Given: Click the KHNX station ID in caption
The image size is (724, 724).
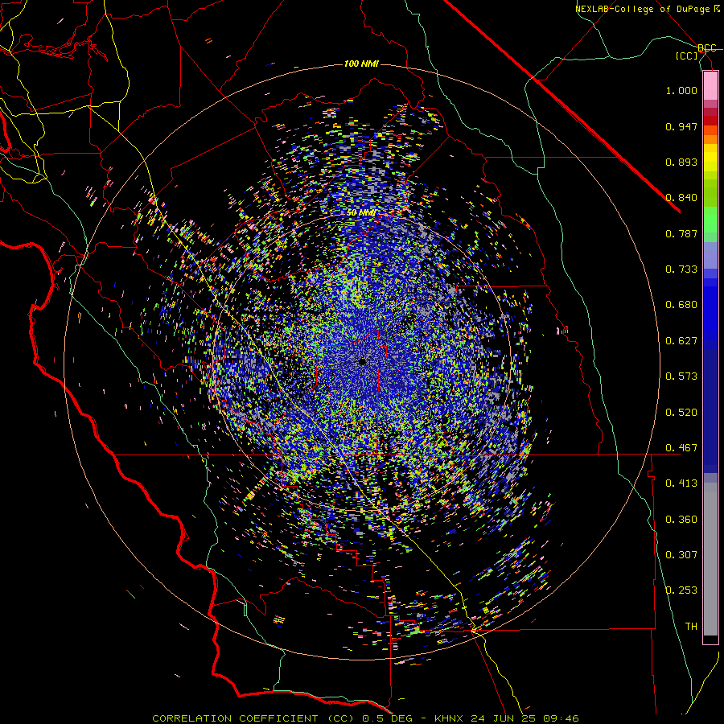Looking at the screenshot, I should pyautogui.click(x=448, y=718).
